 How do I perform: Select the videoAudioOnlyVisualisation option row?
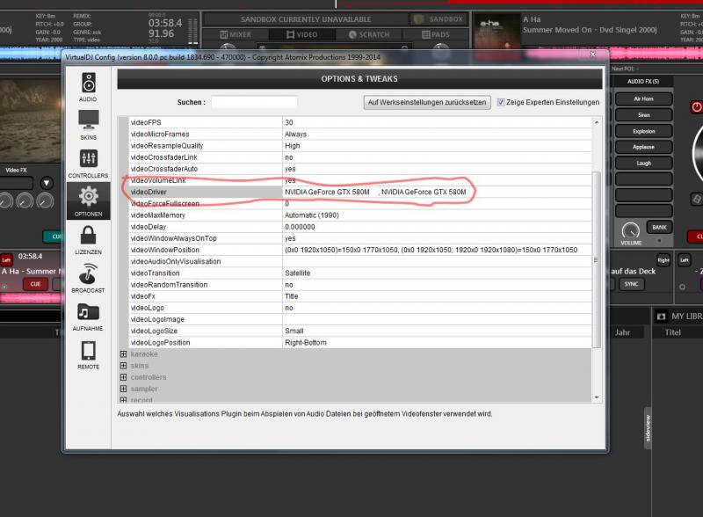coord(360,262)
